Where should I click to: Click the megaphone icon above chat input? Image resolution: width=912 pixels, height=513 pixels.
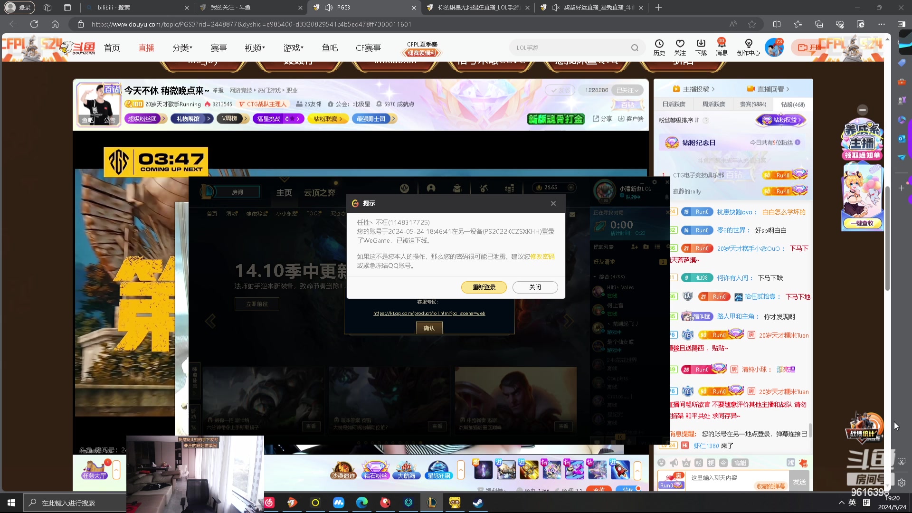tap(674, 463)
